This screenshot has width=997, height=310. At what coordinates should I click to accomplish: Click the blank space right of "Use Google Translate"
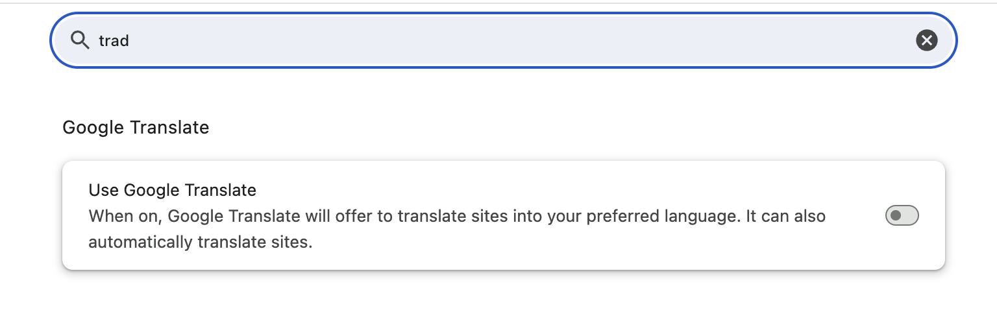click(519, 190)
